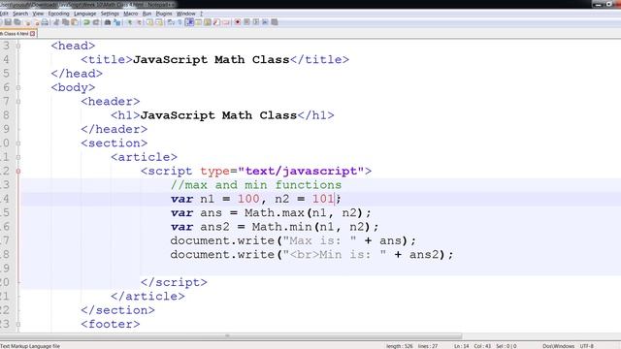Open the ? help menu
This screenshot has width=621, height=349.
pyautogui.click(x=201, y=14)
